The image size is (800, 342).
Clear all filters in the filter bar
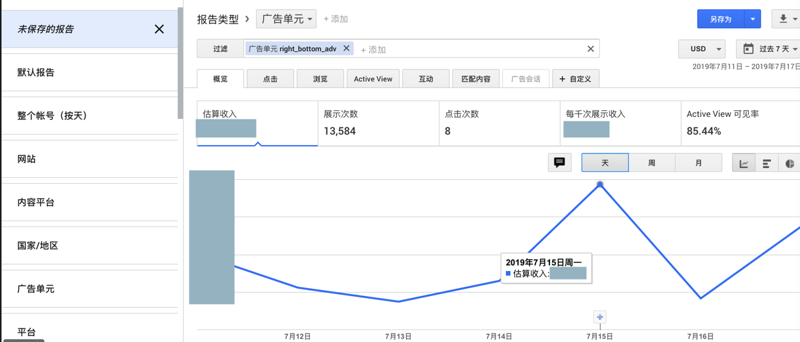590,49
